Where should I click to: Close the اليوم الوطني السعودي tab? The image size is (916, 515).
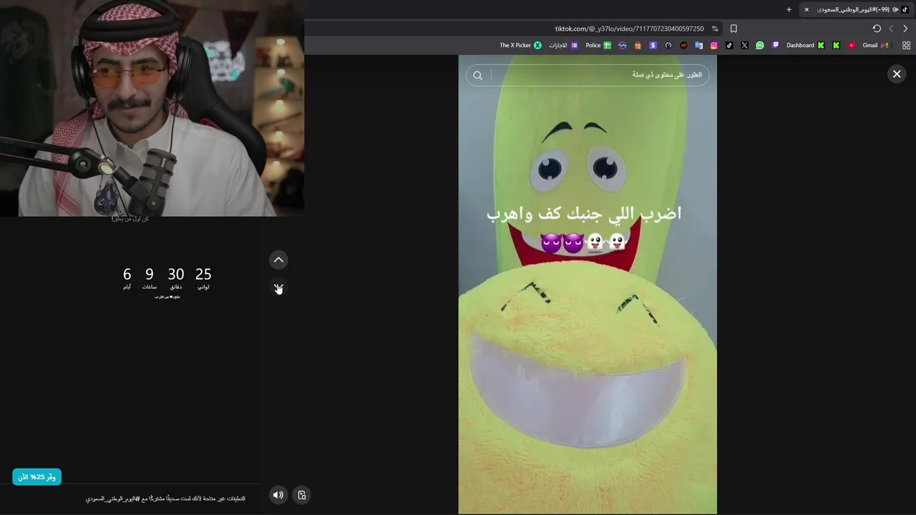click(807, 9)
